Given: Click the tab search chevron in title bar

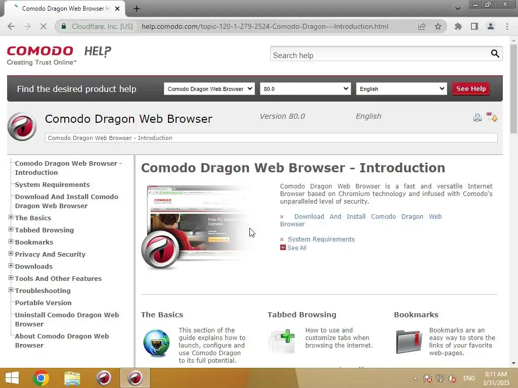Looking at the screenshot, I should [457, 9].
